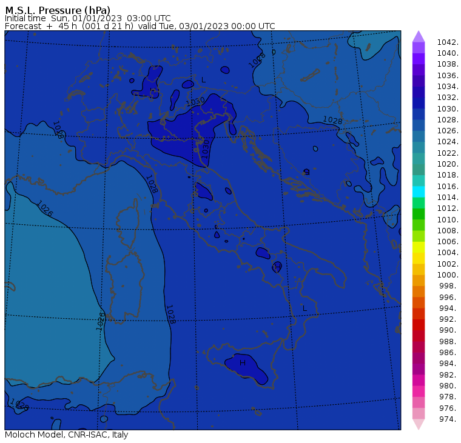Click the '1042.' legend label

pos(448,42)
